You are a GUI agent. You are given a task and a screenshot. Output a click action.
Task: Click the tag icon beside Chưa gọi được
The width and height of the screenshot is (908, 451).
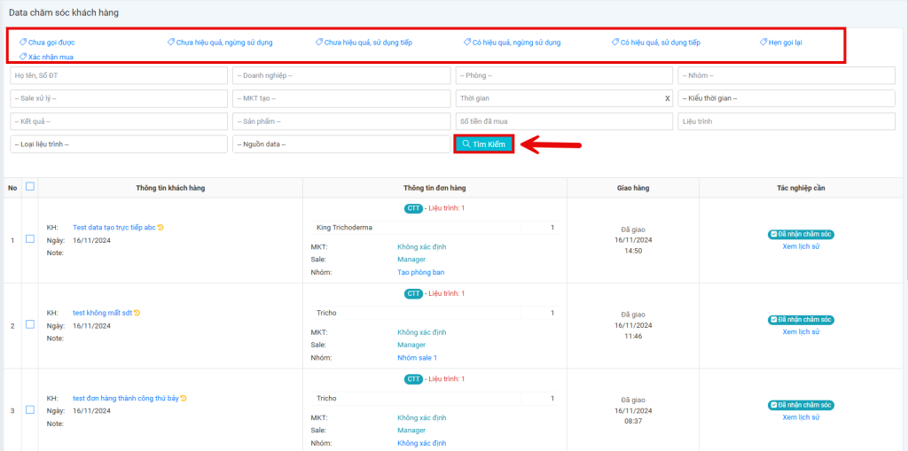point(23,42)
